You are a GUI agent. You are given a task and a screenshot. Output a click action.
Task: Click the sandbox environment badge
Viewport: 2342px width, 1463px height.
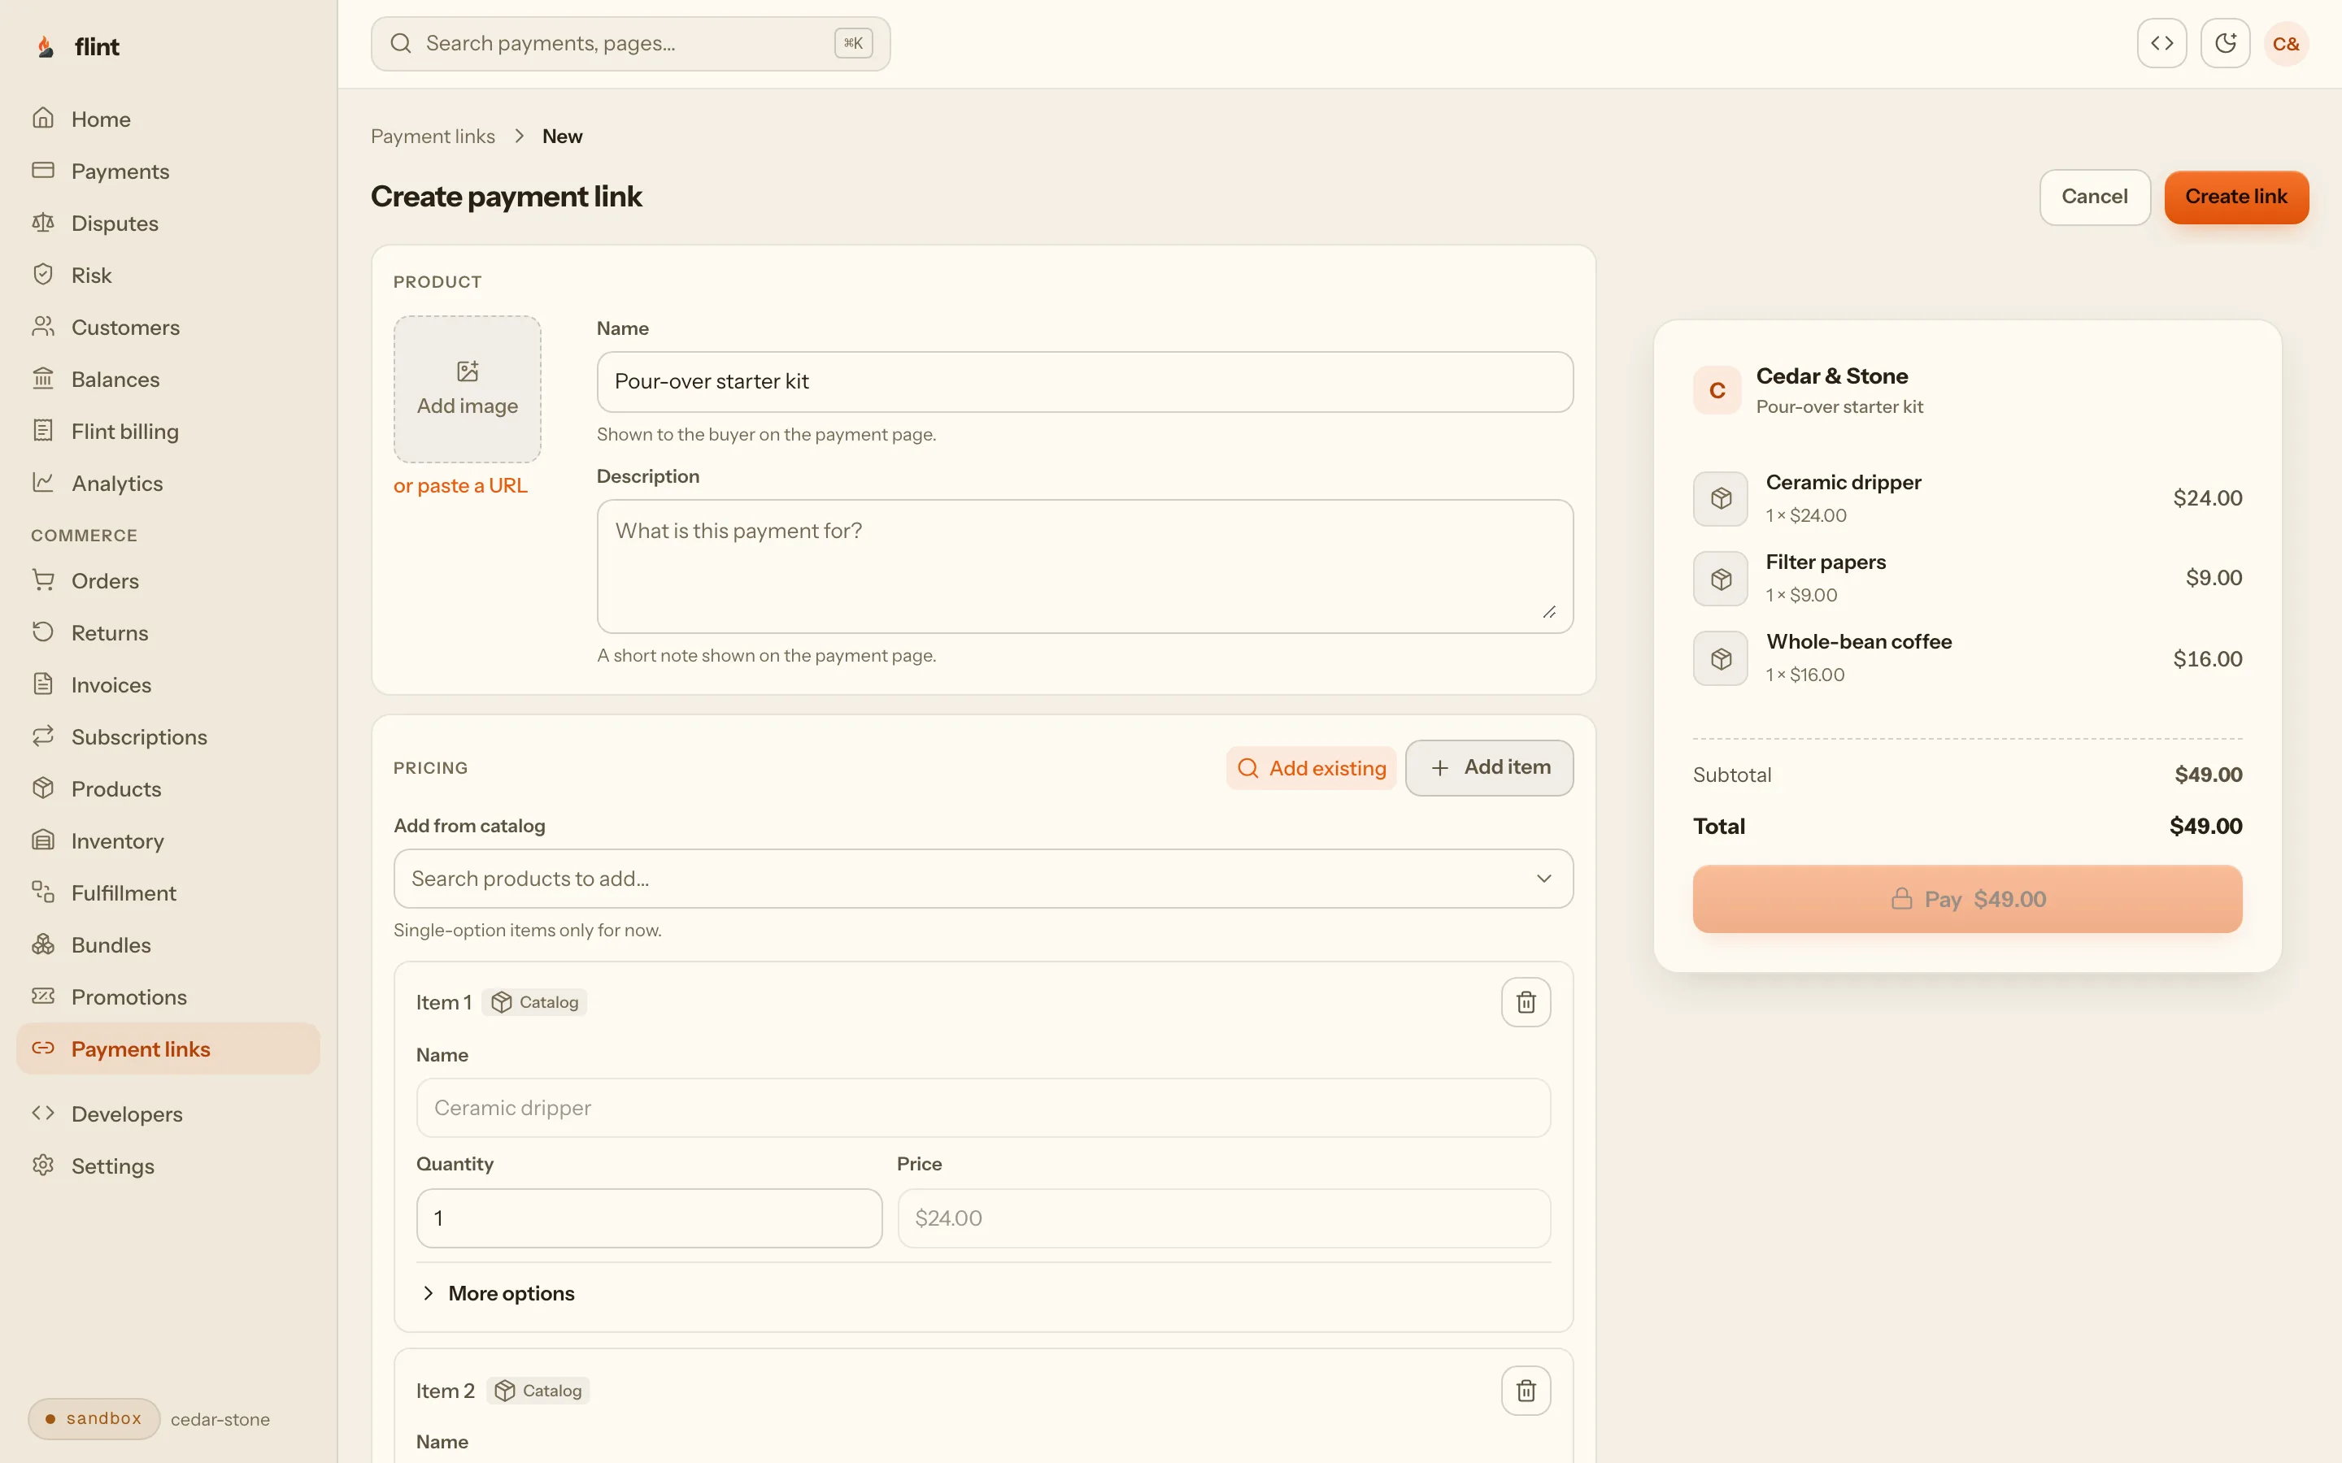click(x=94, y=1418)
